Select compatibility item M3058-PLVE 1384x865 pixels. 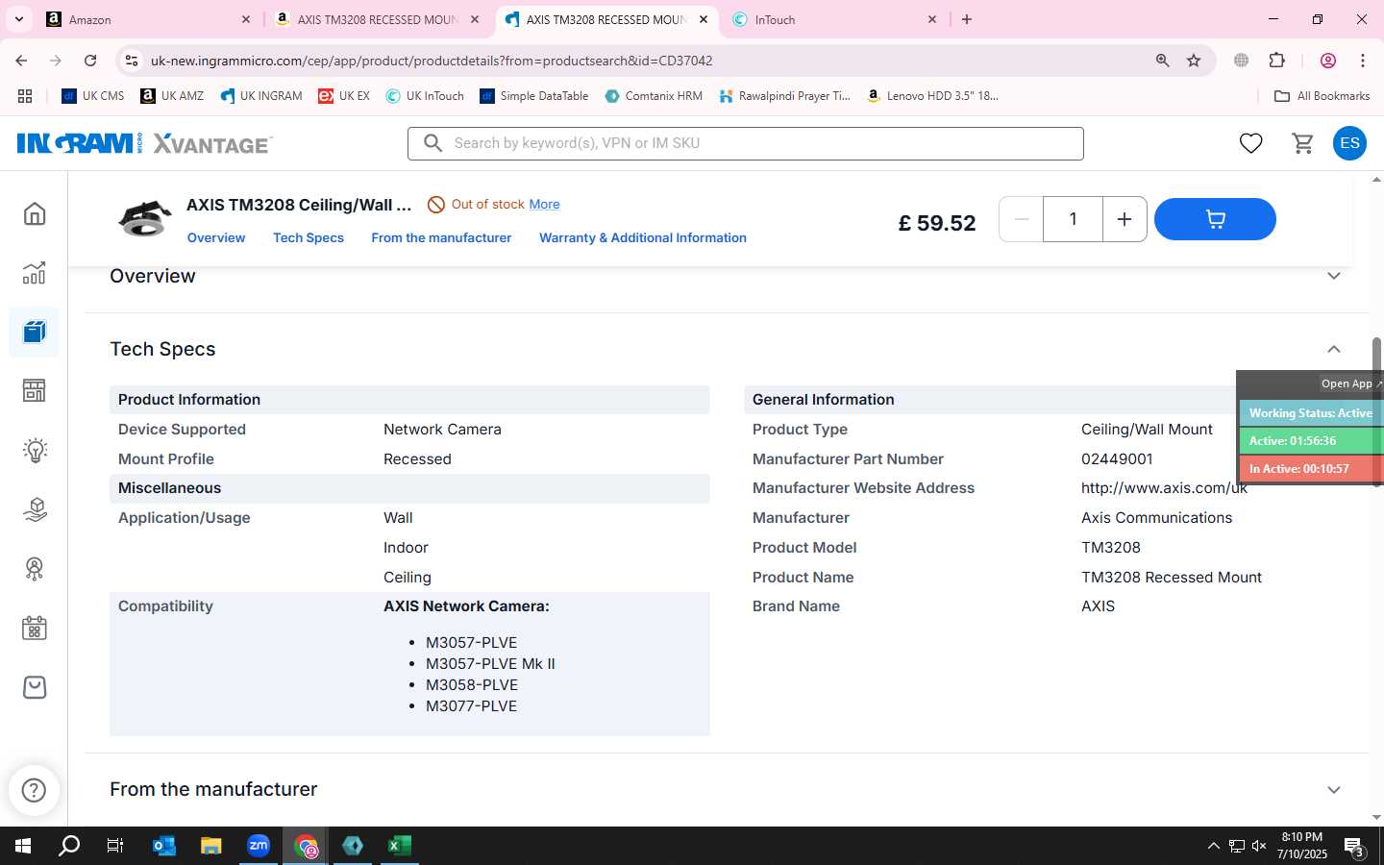click(472, 685)
